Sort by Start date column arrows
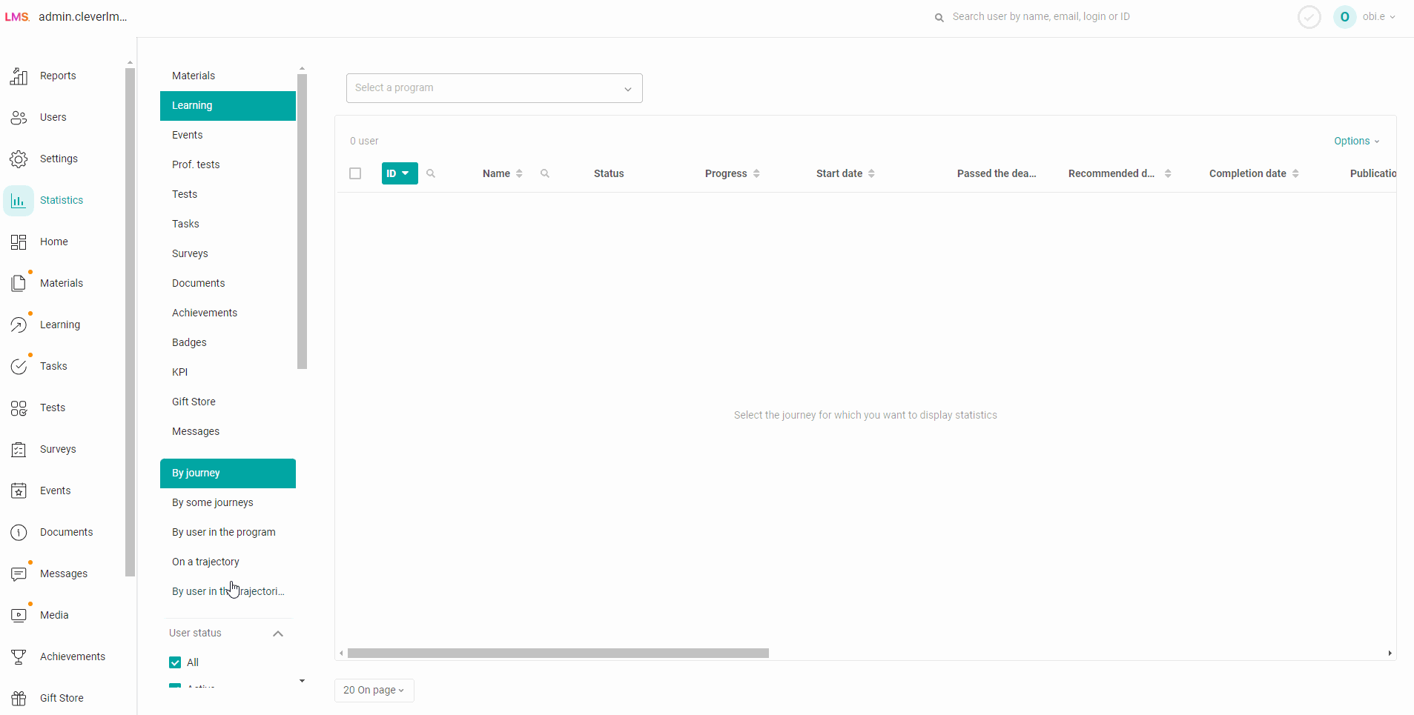The height and width of the screenshot is (715, 1414). 871,173
